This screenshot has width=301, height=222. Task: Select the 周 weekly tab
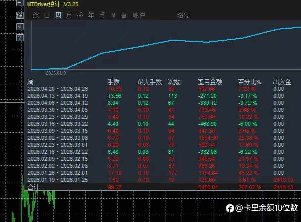click(58, 15)
